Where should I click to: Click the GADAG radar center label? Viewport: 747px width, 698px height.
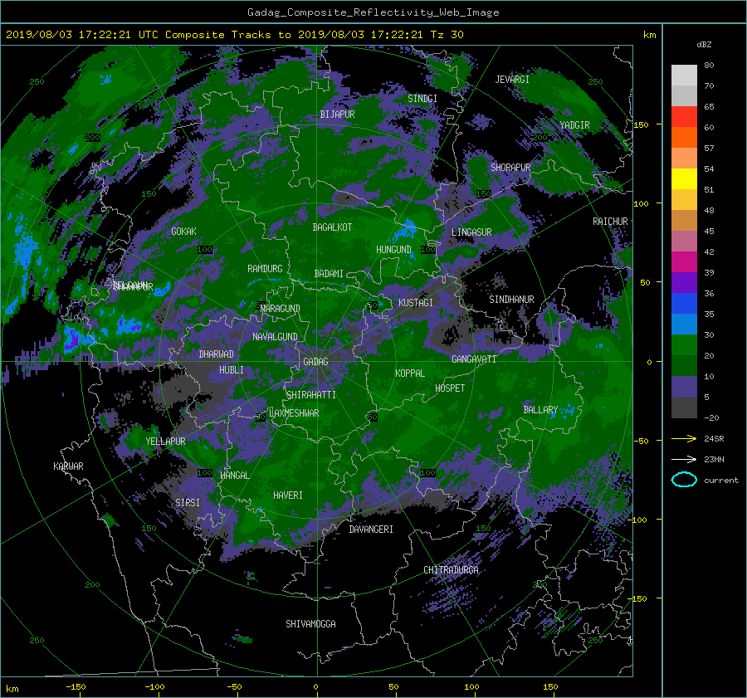[x=315, y=362]
